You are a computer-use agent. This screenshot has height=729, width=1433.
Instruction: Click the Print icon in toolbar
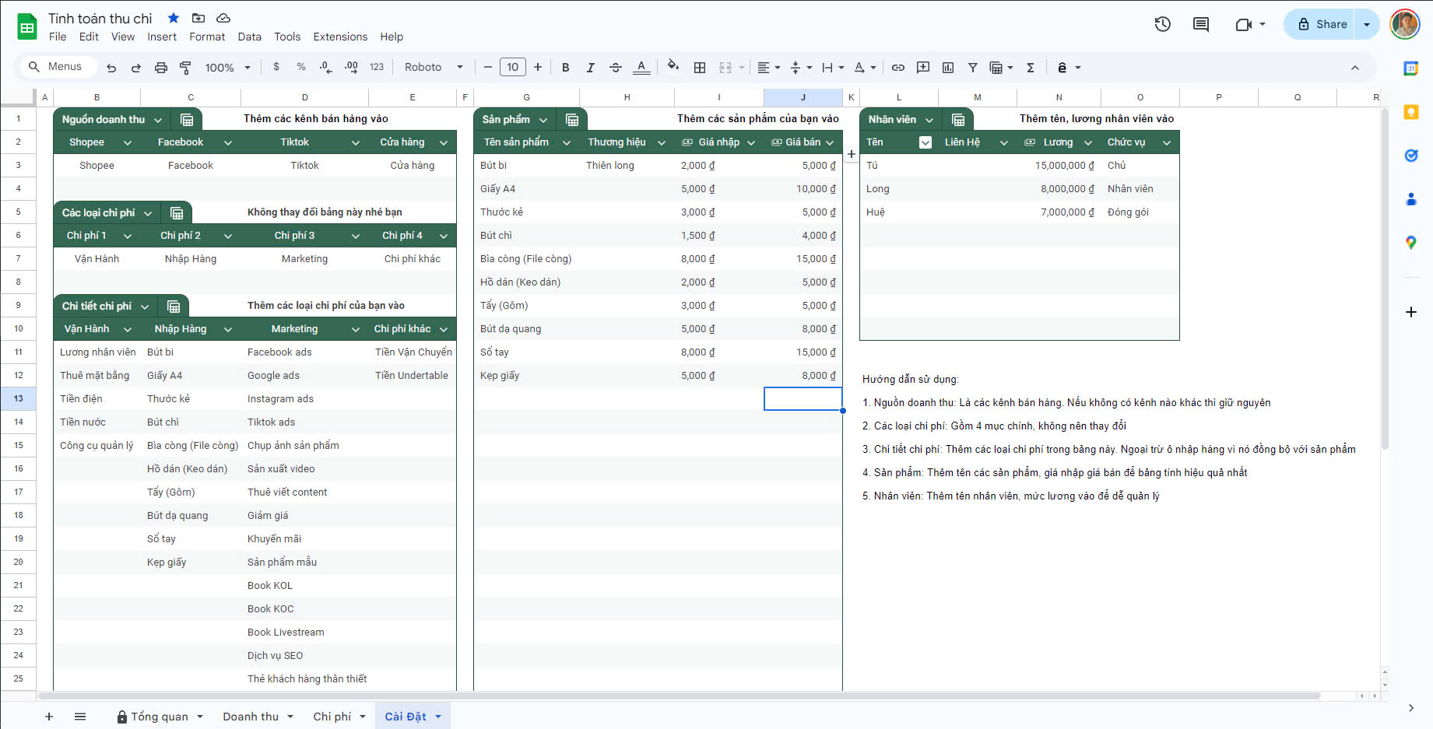(x=161, y=68)
